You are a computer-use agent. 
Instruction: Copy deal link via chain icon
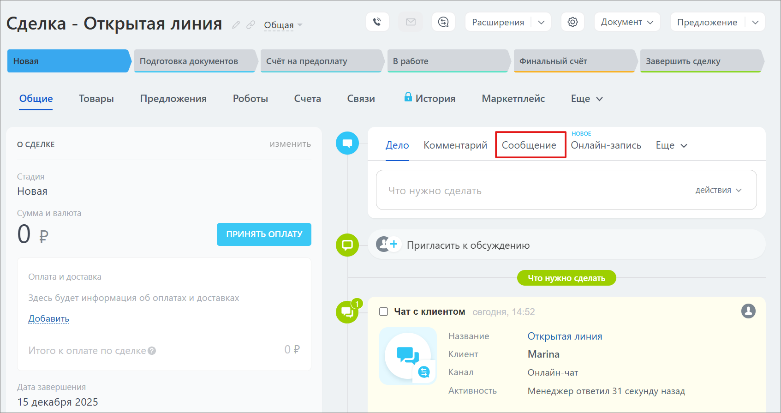pos(250,25)
